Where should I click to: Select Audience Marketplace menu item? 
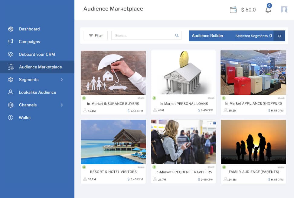click(37, 67)
